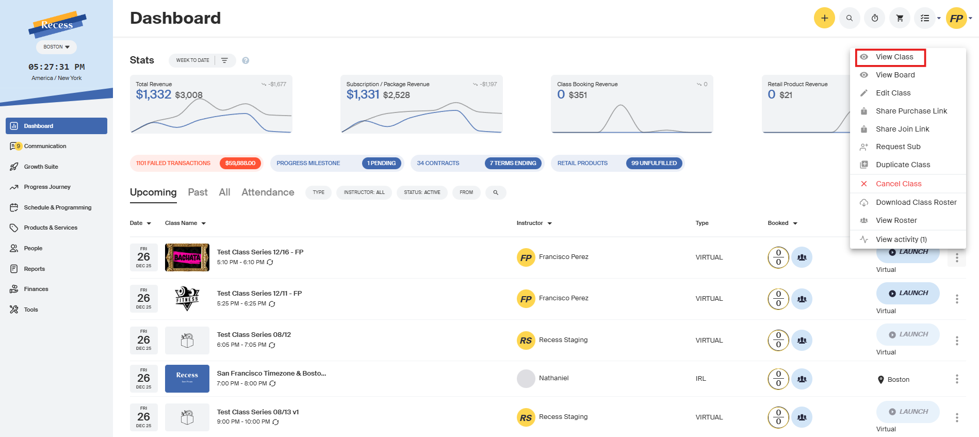Select View Class from the context menu

tap(894, 57)
